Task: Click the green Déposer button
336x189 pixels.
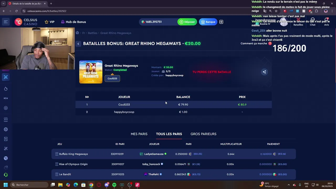Action: [x=187, y=22]
